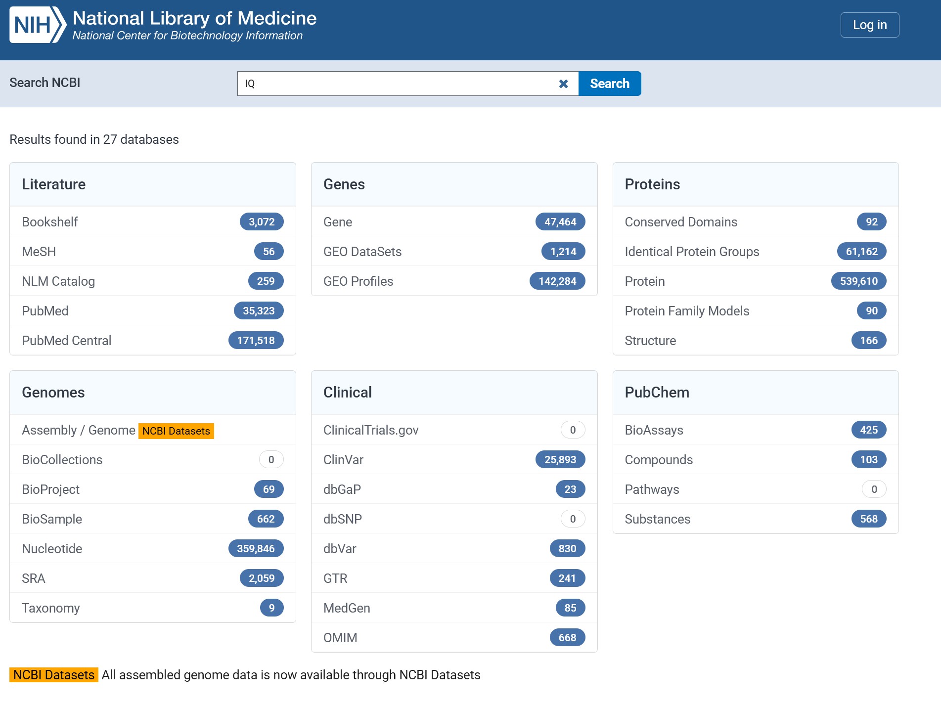Click the 425 BioAssays count badge

(x=869, y=430)
